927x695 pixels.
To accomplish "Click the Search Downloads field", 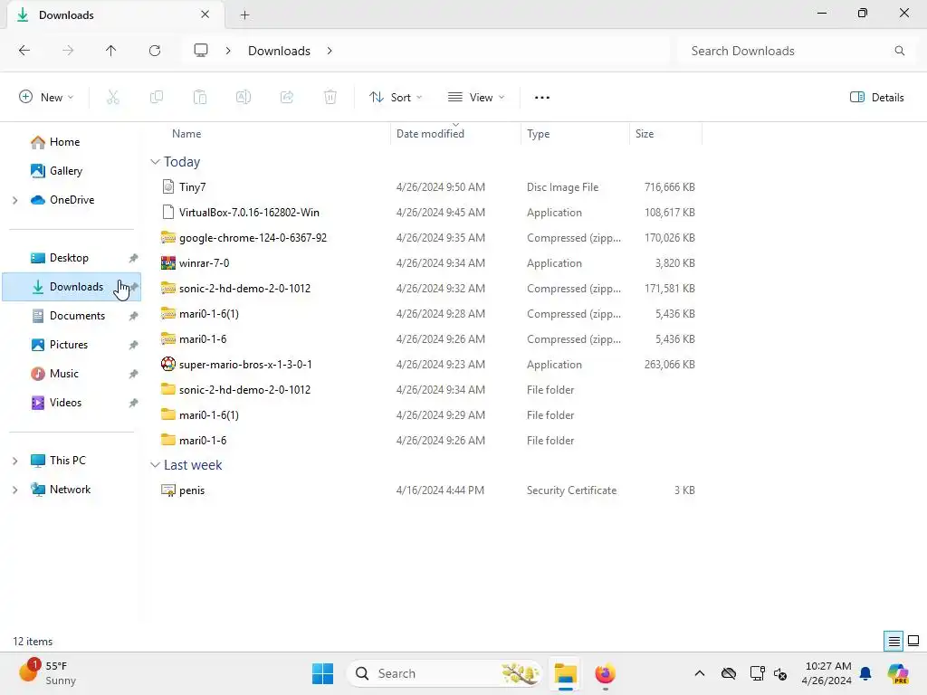I will pyautogui.click(x=795, y=51).
